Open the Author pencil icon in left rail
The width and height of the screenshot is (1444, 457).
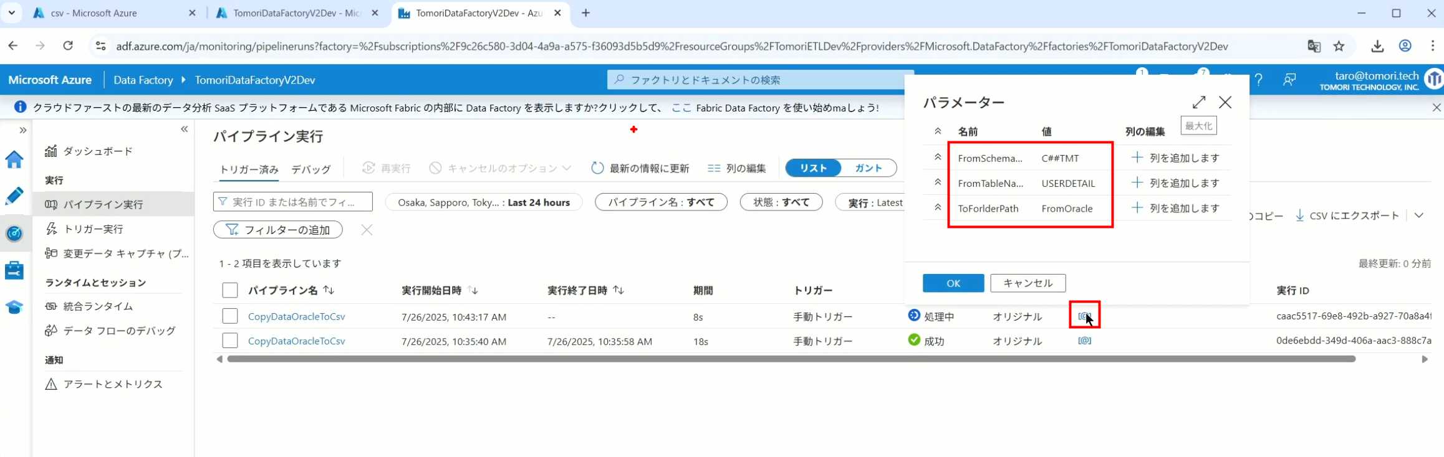click(14, 196)
